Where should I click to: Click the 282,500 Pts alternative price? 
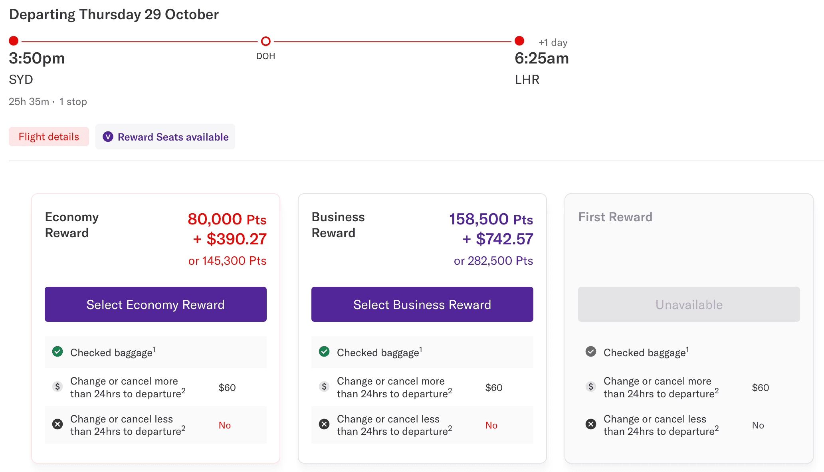click(493, 260)
